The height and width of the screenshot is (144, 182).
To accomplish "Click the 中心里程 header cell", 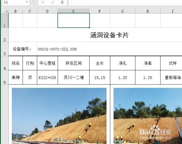I will point(47,63).
